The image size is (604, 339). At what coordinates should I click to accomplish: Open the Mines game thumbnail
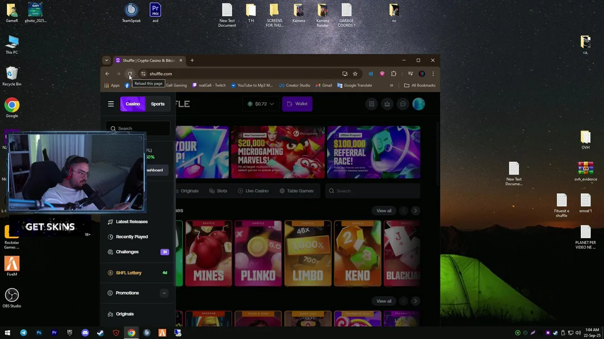[209, 253]
